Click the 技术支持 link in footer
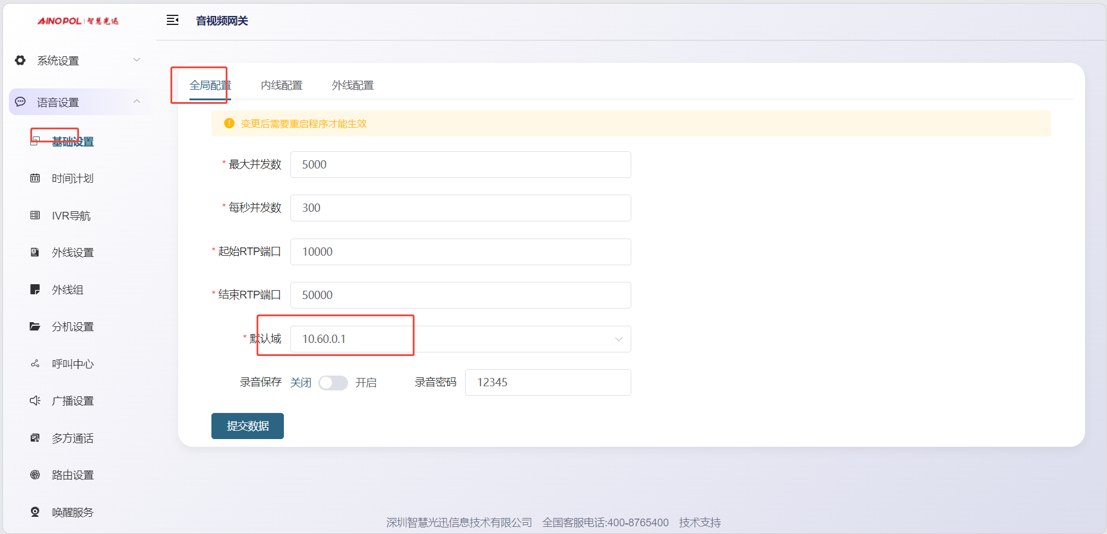Image resolution: width=1107 pixels, height=534 pixels. tap(700, 523)
